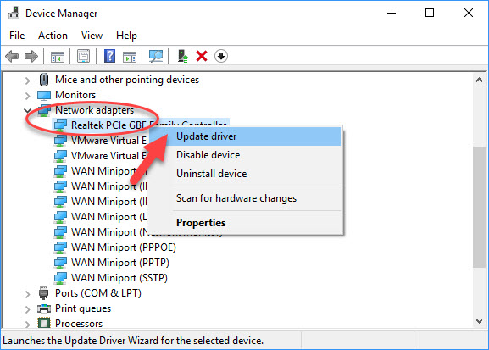
Task: Collapse the Network adapters category
Action: (x=27, y=110)
